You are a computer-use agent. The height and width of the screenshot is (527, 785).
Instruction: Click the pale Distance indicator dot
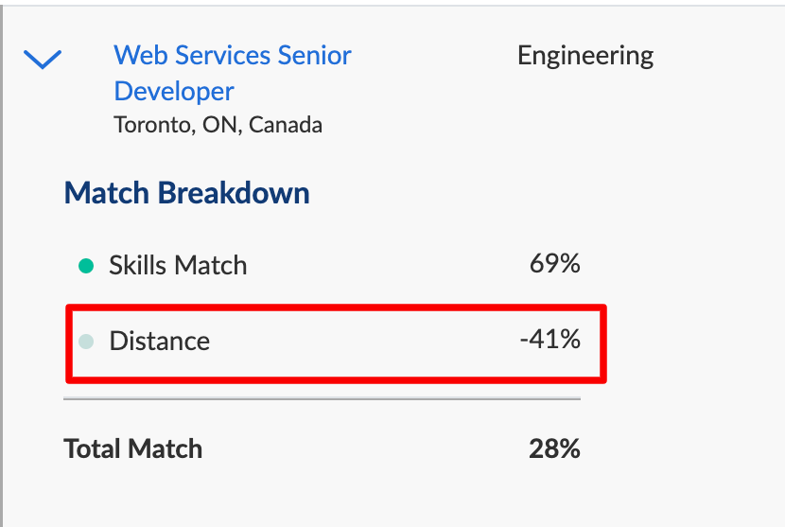[86, 342]
